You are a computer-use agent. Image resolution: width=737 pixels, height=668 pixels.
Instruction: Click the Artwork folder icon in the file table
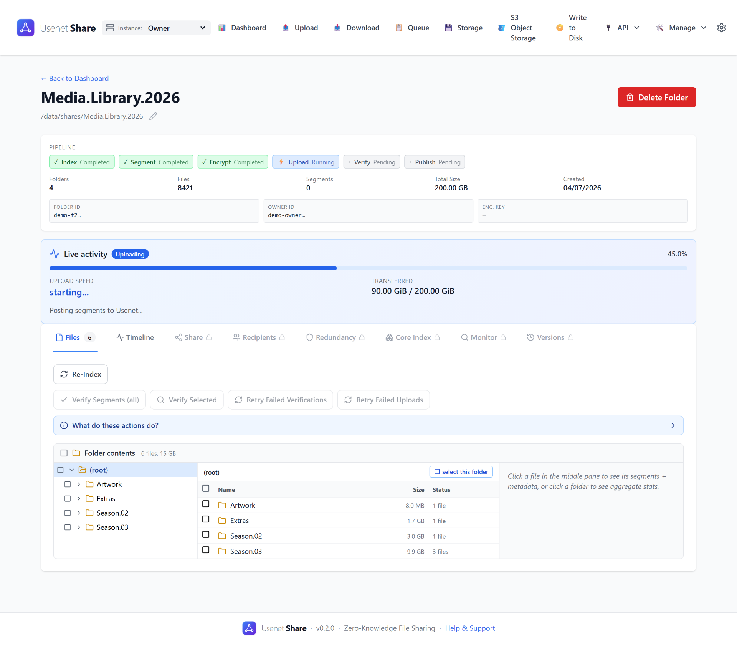[x=222, y=505]
